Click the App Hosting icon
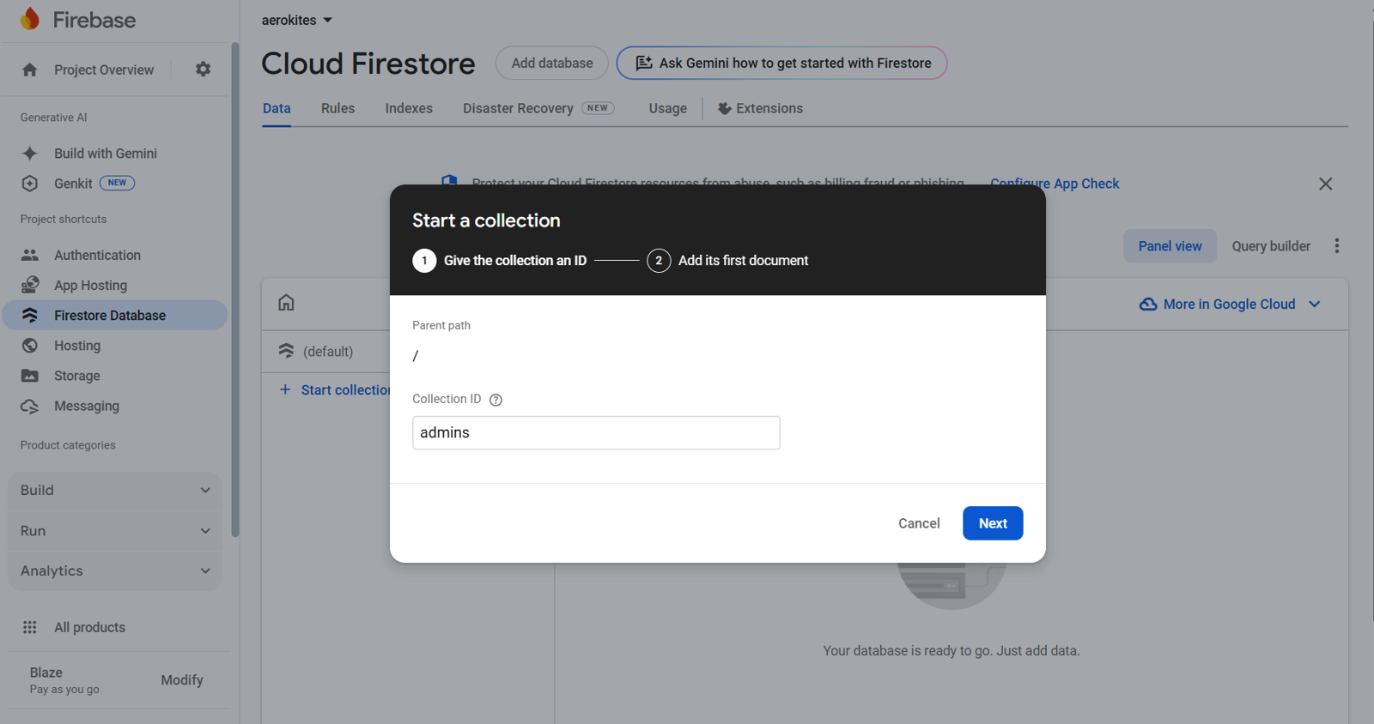This screenshot has width=1374, height=724. (30, 285)
